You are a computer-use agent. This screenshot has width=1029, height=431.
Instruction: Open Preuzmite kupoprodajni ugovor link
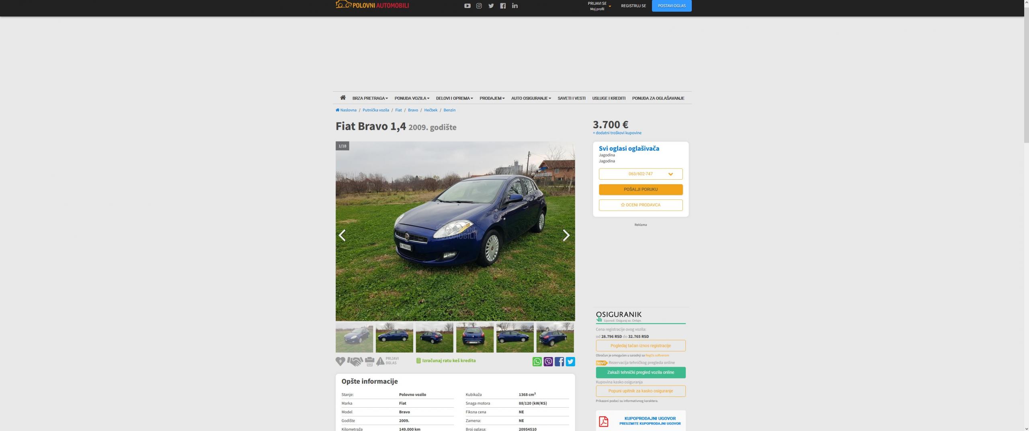click(650, 424)
